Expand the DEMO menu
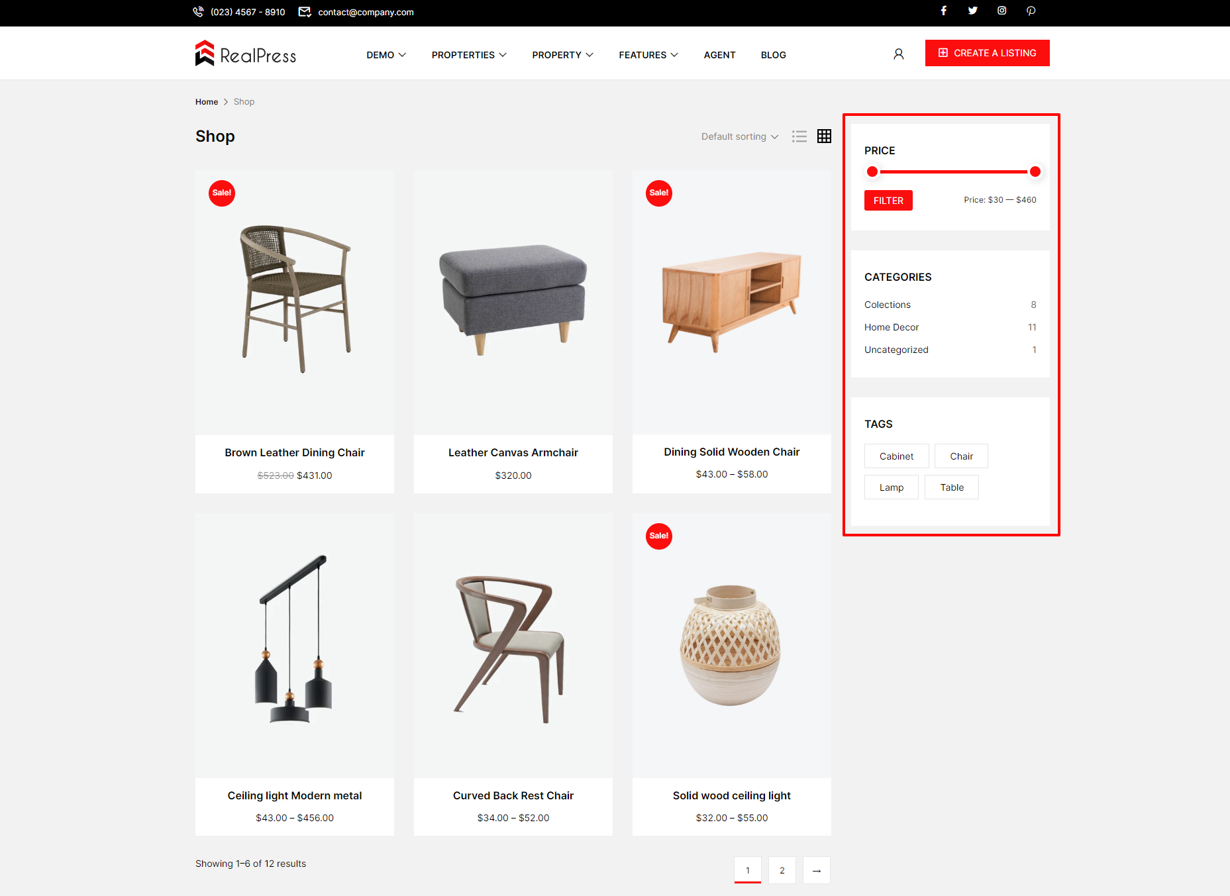The image size is (1230, 896). [386, 55]
